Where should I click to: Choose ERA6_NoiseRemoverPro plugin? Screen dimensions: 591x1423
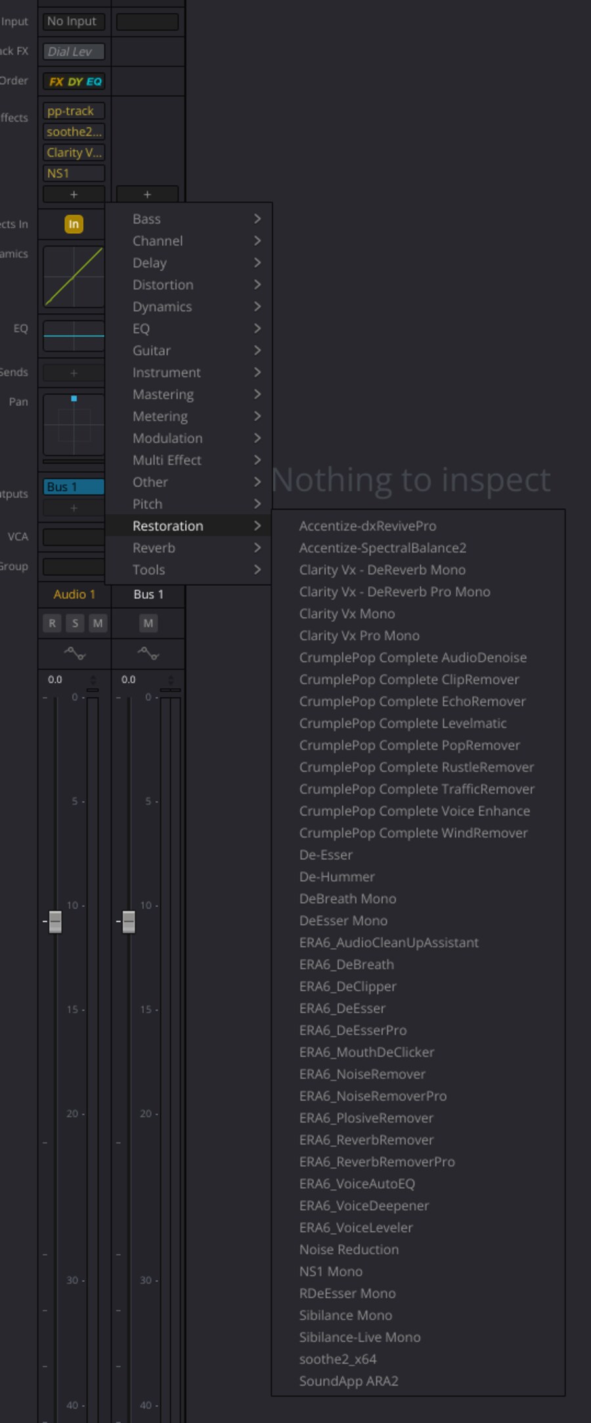point(418,1096)
